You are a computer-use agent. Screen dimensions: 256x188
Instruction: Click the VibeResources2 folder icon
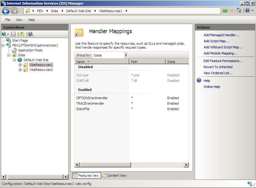(26, 70)
